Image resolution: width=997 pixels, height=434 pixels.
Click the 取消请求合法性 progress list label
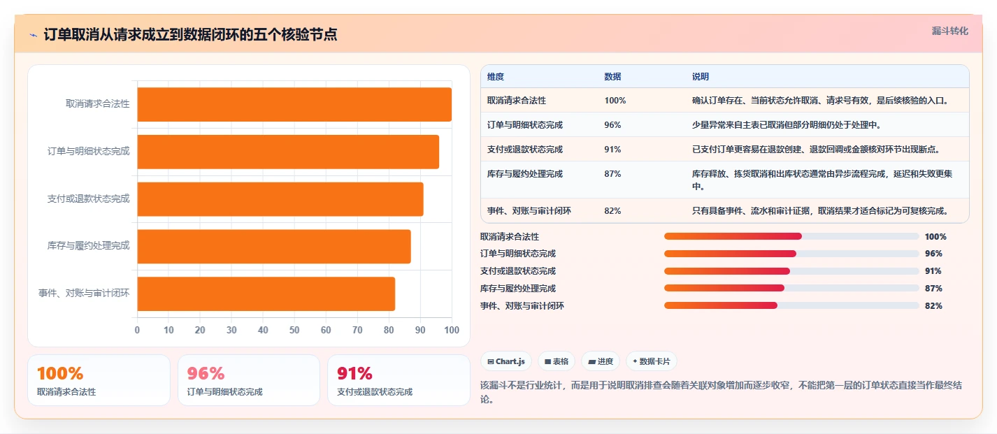510,236
